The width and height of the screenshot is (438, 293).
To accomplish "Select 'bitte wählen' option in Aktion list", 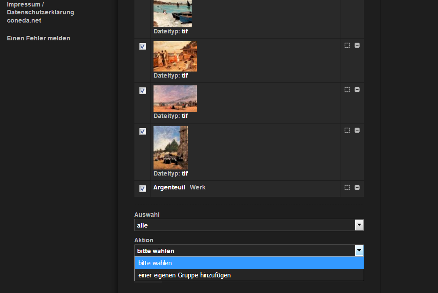I will coord(249,263).
